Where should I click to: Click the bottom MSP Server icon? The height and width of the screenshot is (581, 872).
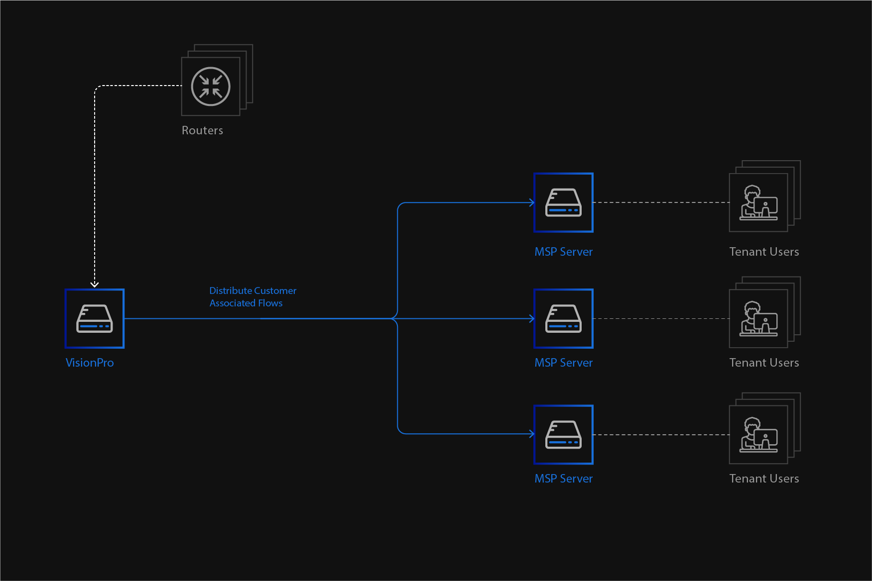(x=563, y=434)
